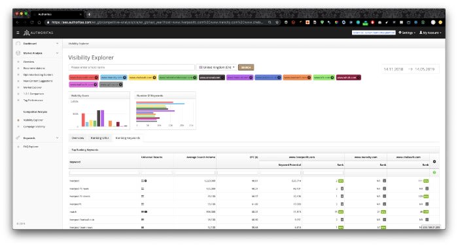Focus the Average Search Volume filter input
458x246 pixels.
(x=195, y=173)
